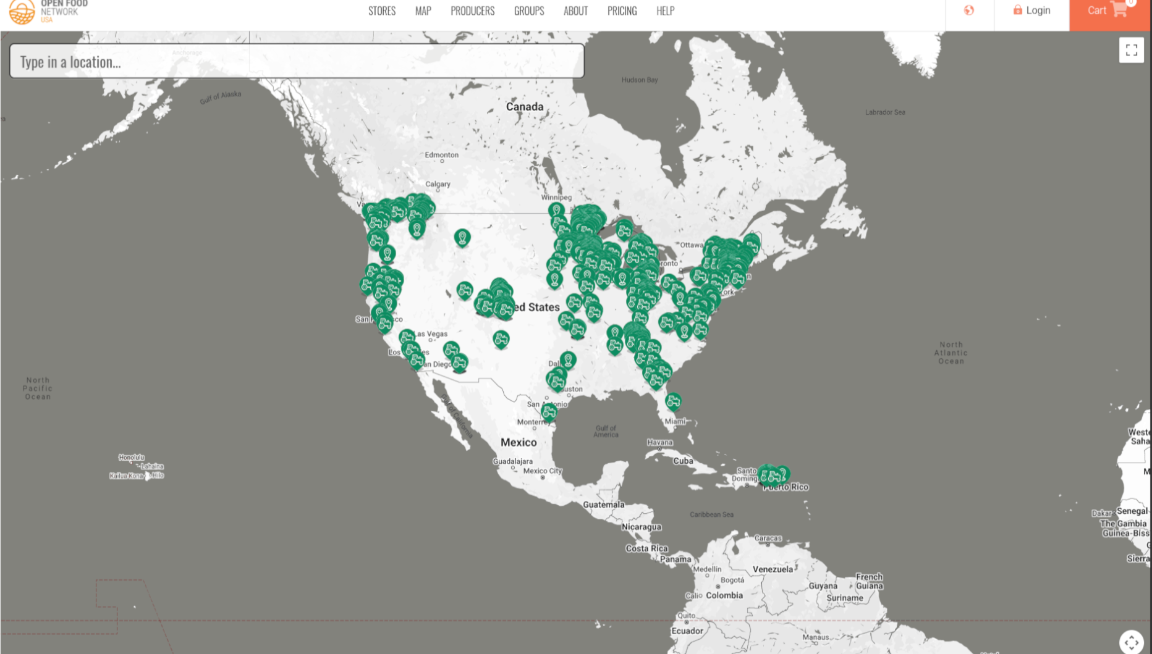Image resolution: width=1152 pixels, height=654 pixels.
Task: Go to the Producers page
Action: pyautogui.click(x=472, y=11)
